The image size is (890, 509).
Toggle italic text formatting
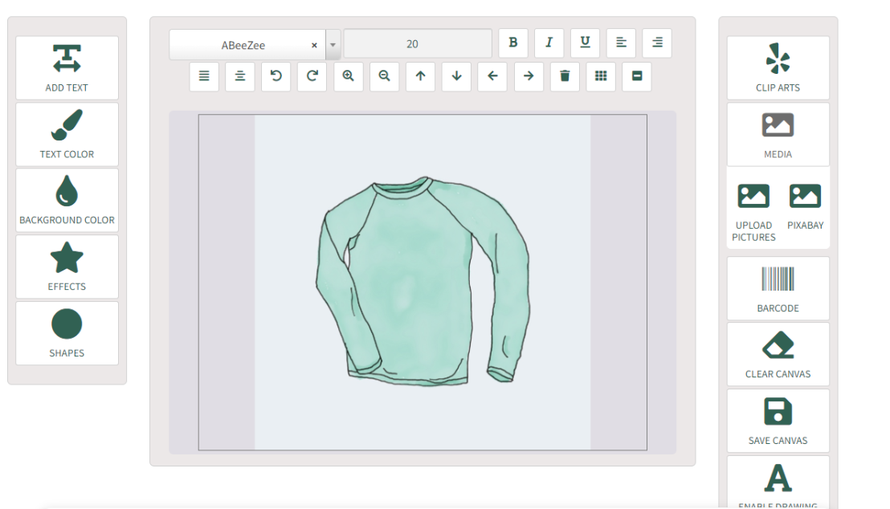point(549,43)
